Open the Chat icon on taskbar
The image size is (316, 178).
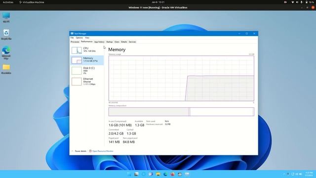(x=151, y=174)
